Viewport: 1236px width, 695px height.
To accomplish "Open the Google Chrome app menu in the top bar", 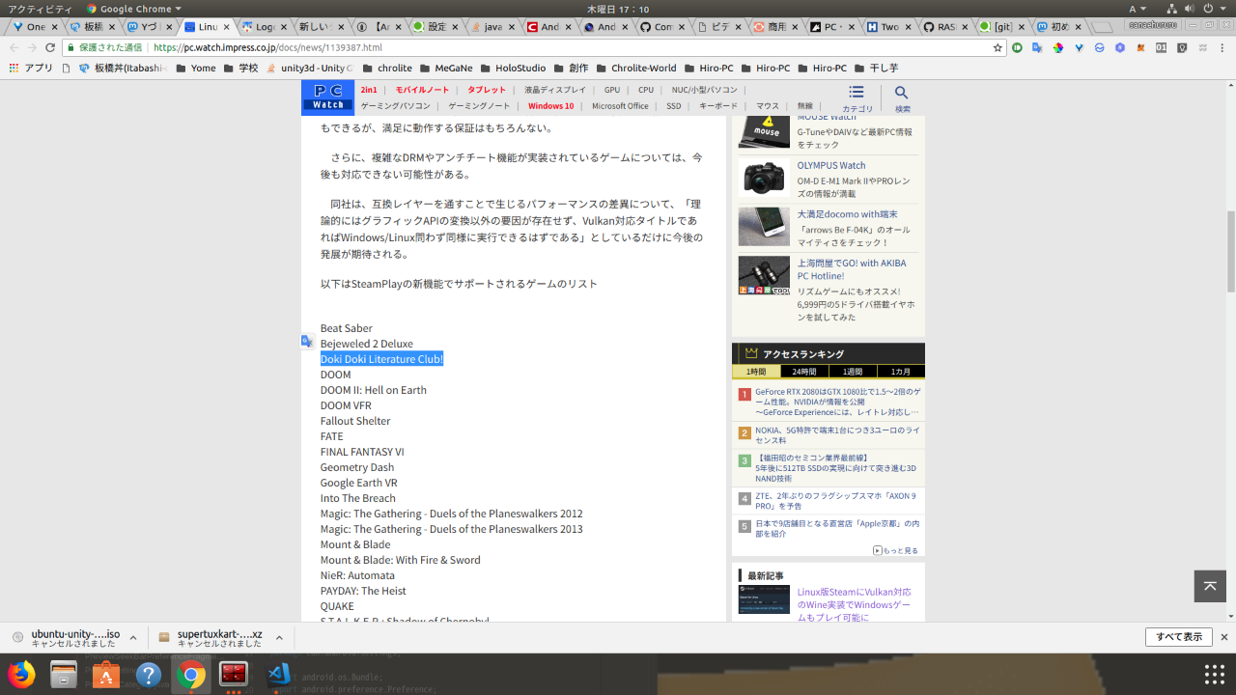I will click(x=134, y=9).
